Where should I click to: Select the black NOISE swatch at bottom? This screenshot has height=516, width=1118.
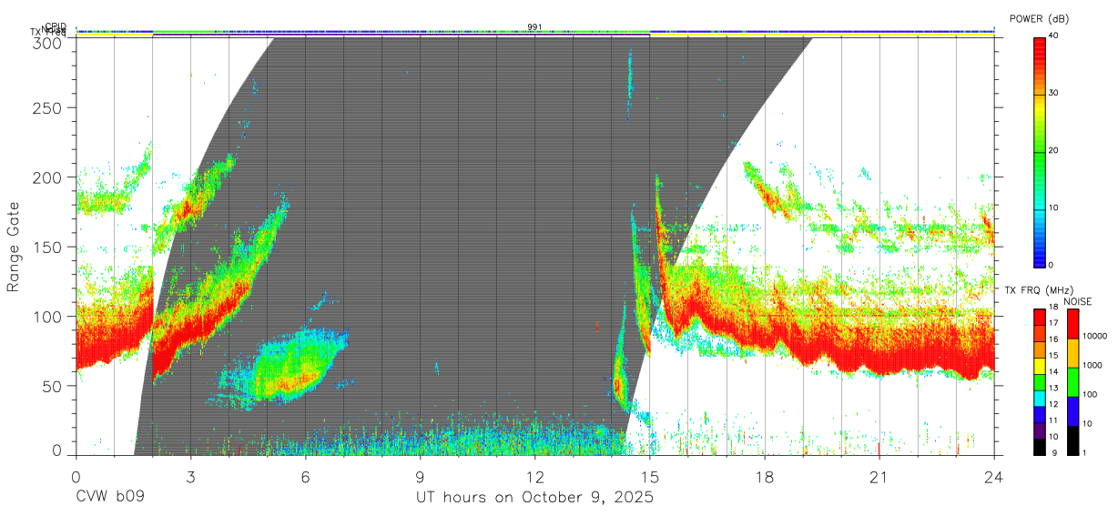tap(1072, 440)
